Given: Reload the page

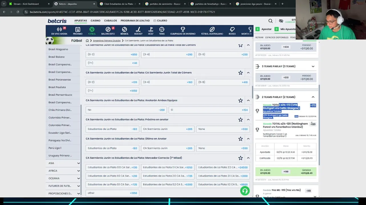Looking at the screenshot, I should (18, 12).
